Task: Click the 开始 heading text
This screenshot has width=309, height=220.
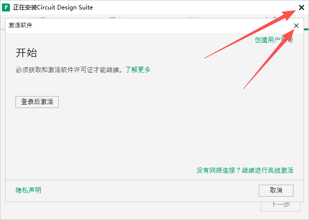Action: tap(26, 53)
